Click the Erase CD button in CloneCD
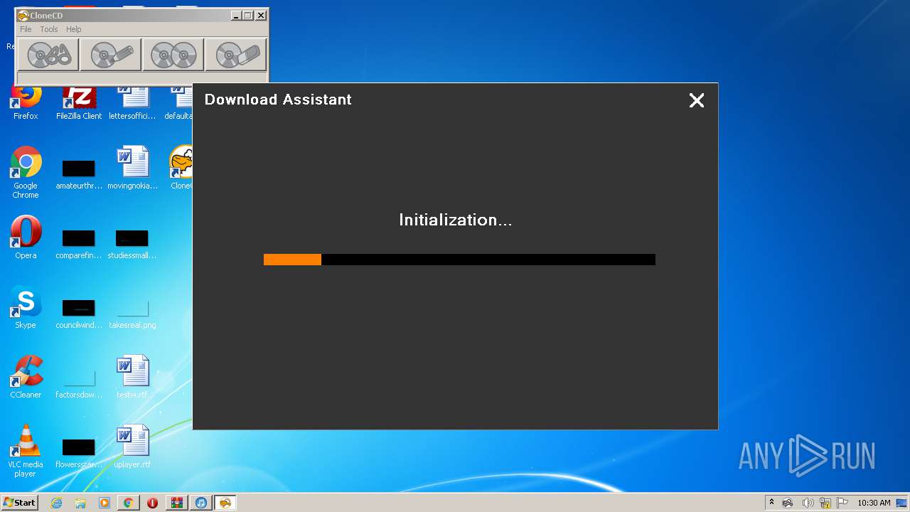 point(236,55)
